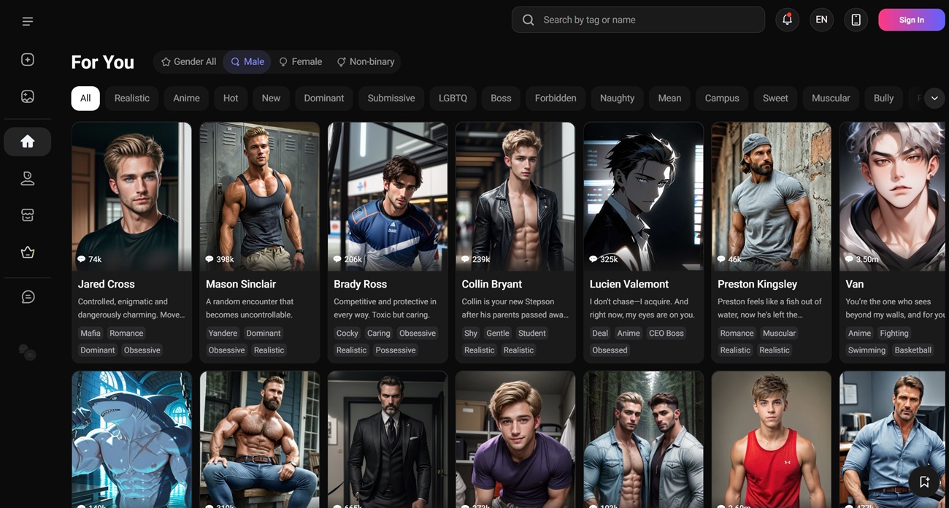Go to Home in the sidebar
949x508 pixels.
(x=28, y=142)
